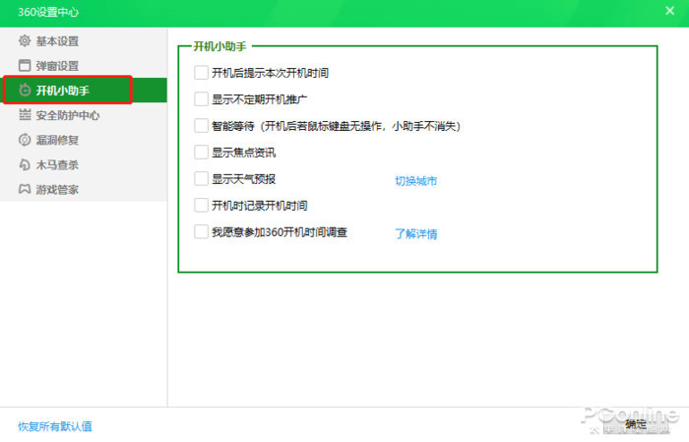Toggle 显示天气预报 checkbox
Screen dimensions: 689x442
[x=201, y=178]
